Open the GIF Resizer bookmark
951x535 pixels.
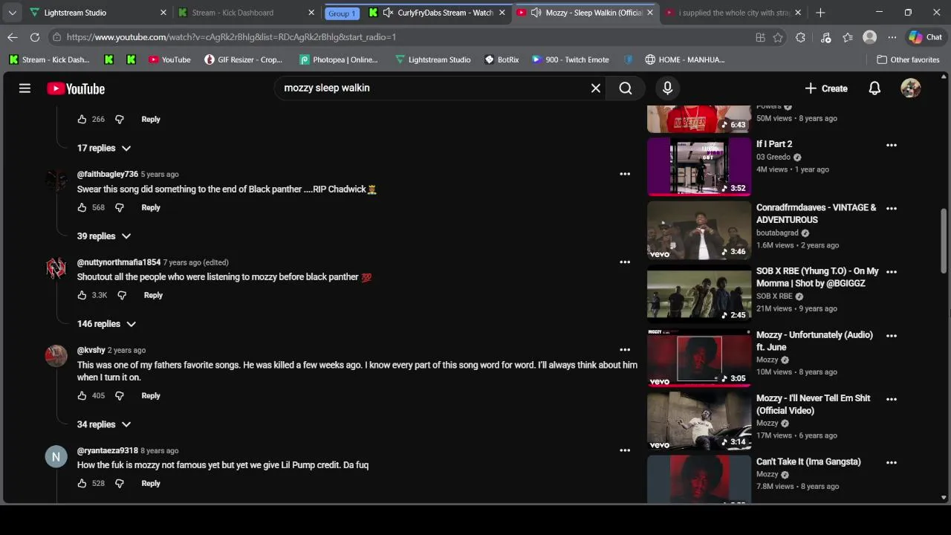pos(243,59)
